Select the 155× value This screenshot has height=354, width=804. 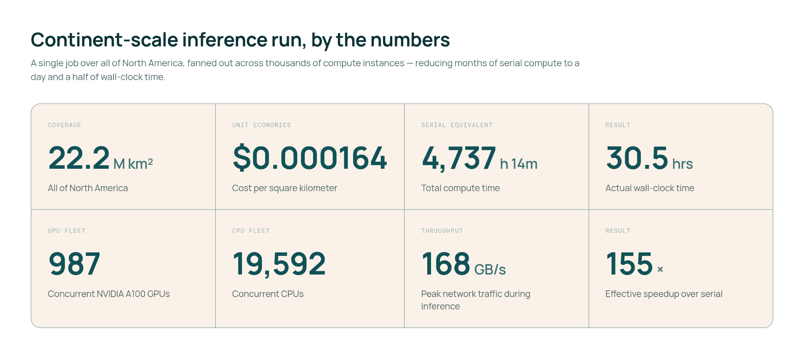635,264
